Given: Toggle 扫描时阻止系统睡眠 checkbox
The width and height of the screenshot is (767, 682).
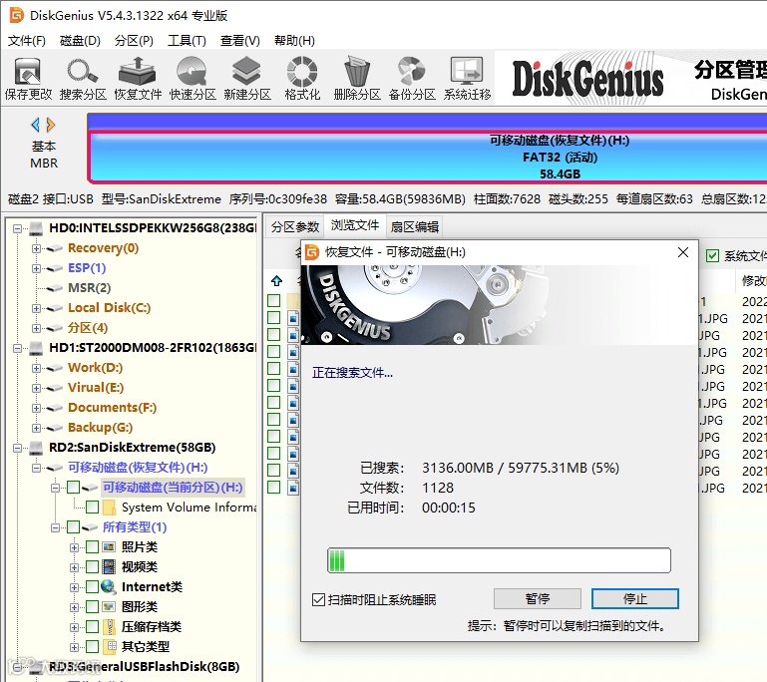Looking at the screenshot, I should [318, 600].
